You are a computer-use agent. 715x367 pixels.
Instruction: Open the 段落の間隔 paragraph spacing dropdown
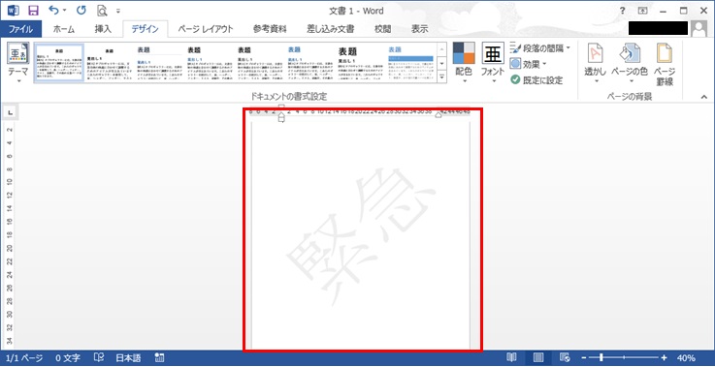(x=540, y=48)
